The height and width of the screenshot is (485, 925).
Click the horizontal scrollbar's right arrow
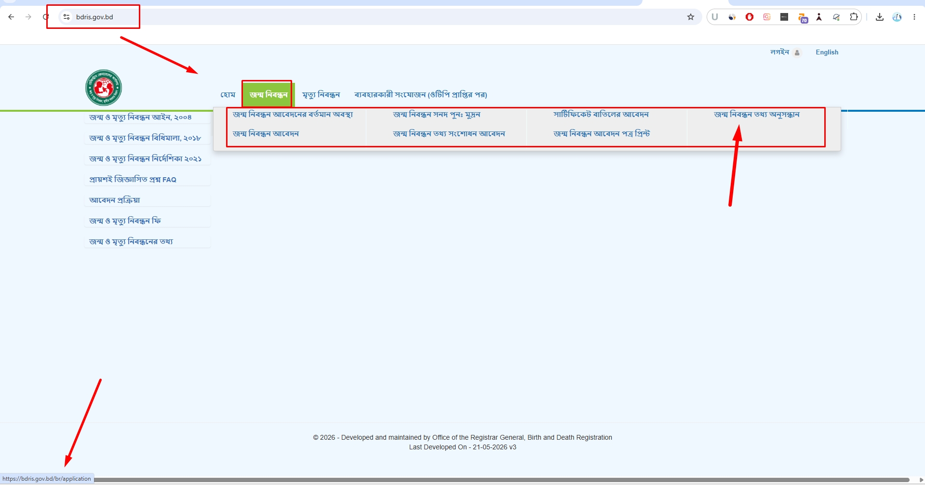point(921,480)
